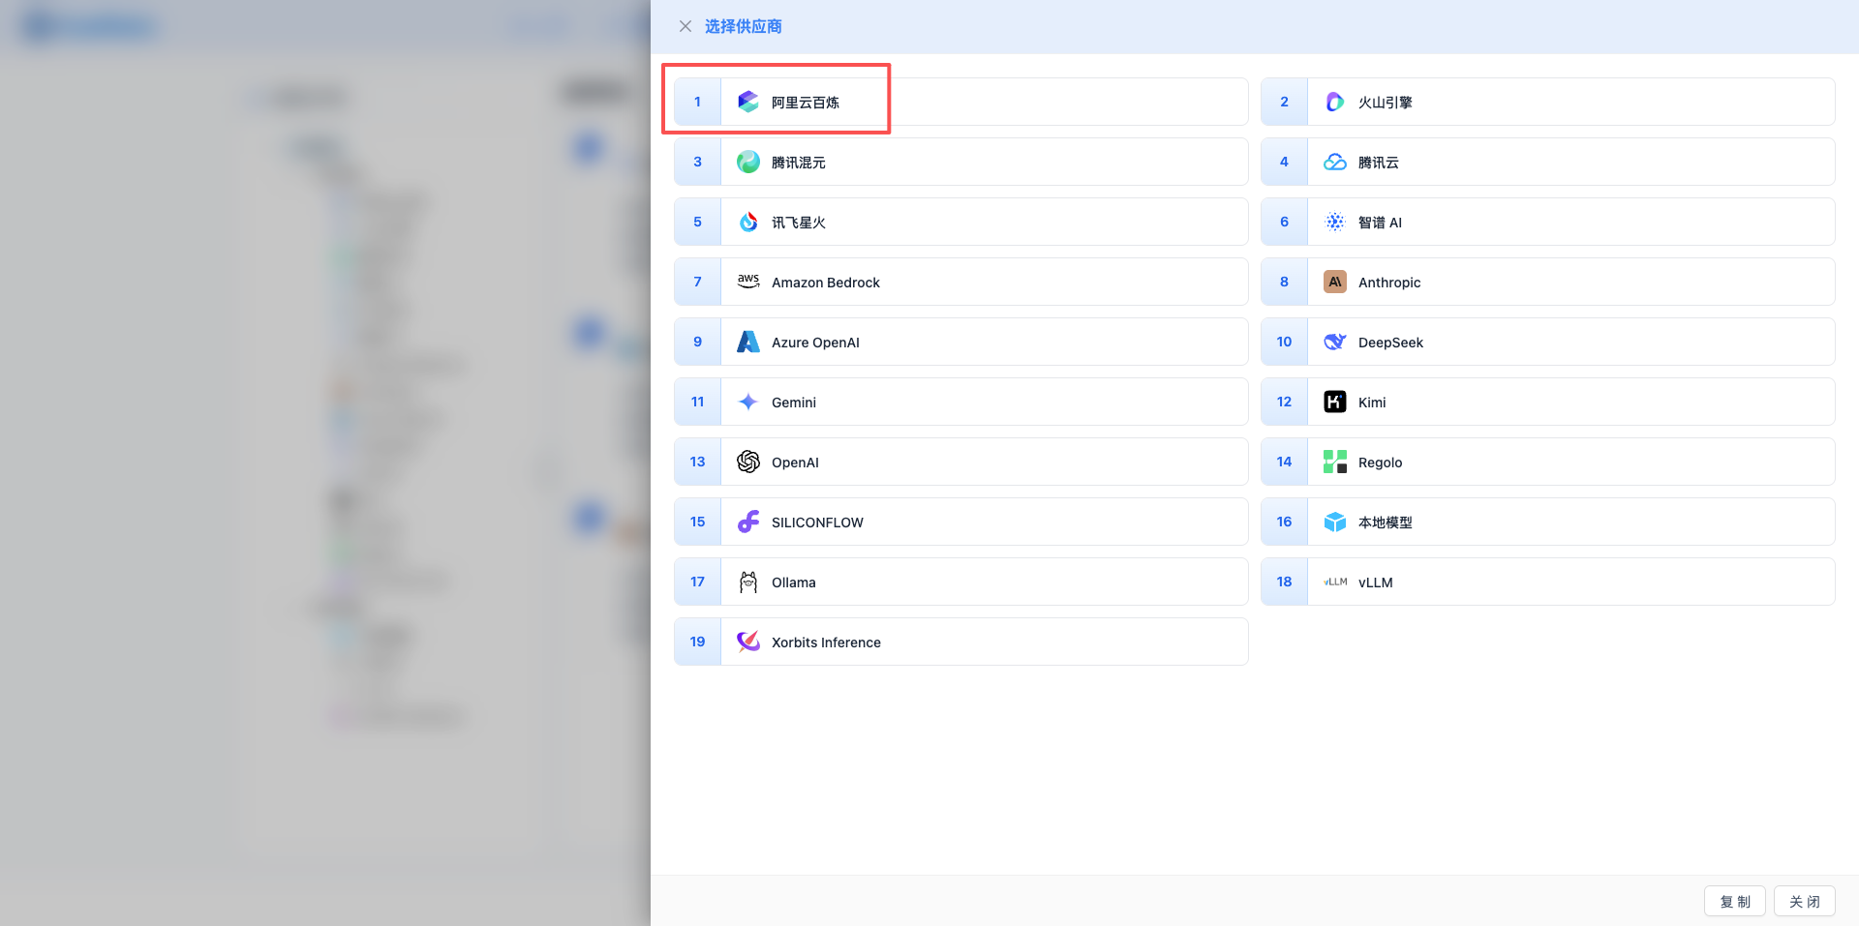This screenshot has height=926, width=1859.
Task: Select the Anthropic provider icon
Action: tap(1334, 282)
